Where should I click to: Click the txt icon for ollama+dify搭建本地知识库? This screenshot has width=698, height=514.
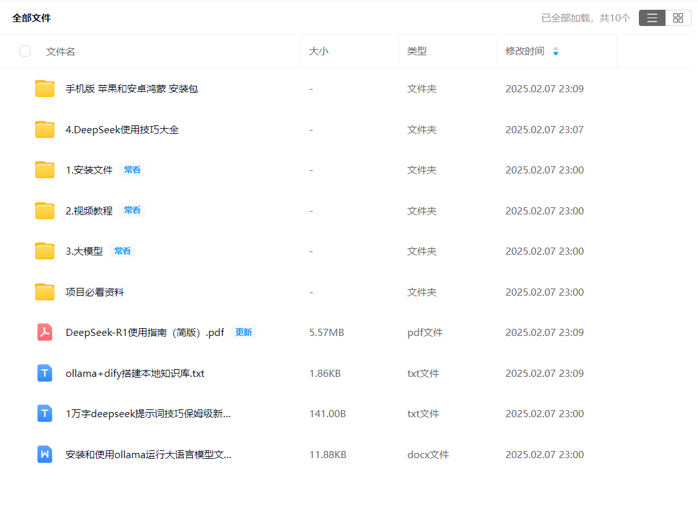click(x=44, y=373)
